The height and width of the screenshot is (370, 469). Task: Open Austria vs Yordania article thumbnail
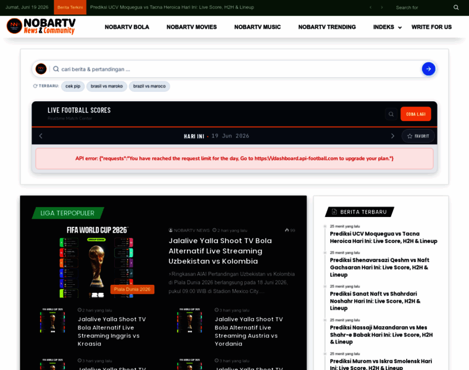click(x=189, y=321)
